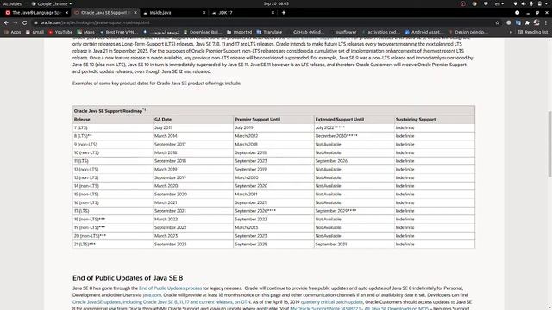Open the Download Boi... bookmark
The height and width of the screenshot is (310, 552).
point(203,32)
